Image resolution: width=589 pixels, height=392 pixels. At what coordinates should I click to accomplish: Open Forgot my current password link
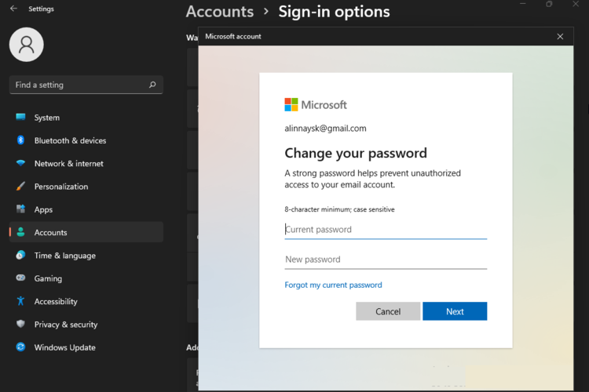click(333, 285)
